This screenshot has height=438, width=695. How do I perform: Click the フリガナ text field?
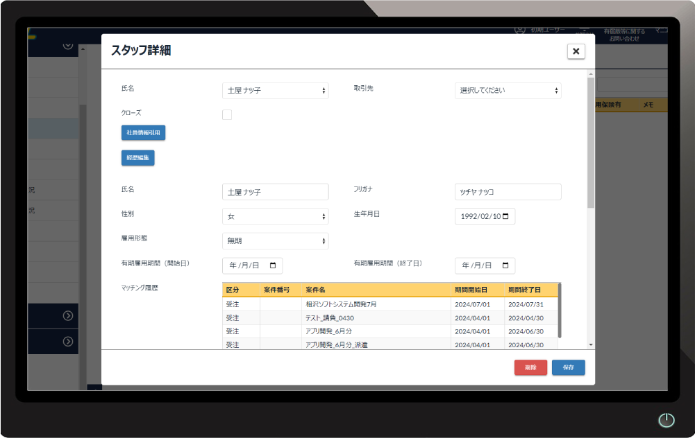point(508,192)
